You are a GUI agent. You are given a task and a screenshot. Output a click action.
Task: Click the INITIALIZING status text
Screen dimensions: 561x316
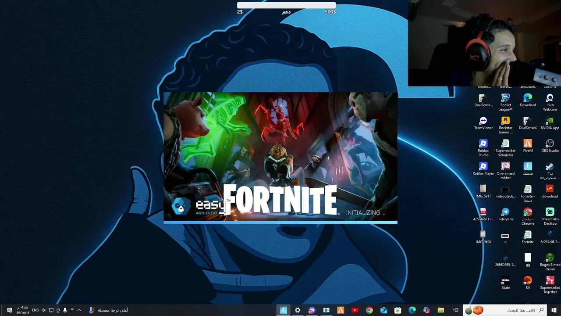pos(365,212)
